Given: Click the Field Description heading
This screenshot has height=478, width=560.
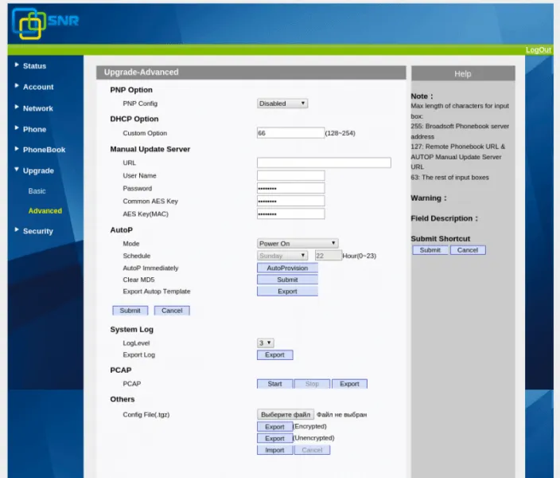Looking at the screenshot, I should pyautogui.click(x=445, y=218).
